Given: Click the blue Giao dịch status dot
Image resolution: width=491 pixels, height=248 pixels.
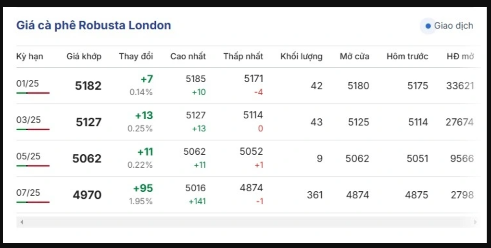Looking at the screenshot, I should 428,26.
